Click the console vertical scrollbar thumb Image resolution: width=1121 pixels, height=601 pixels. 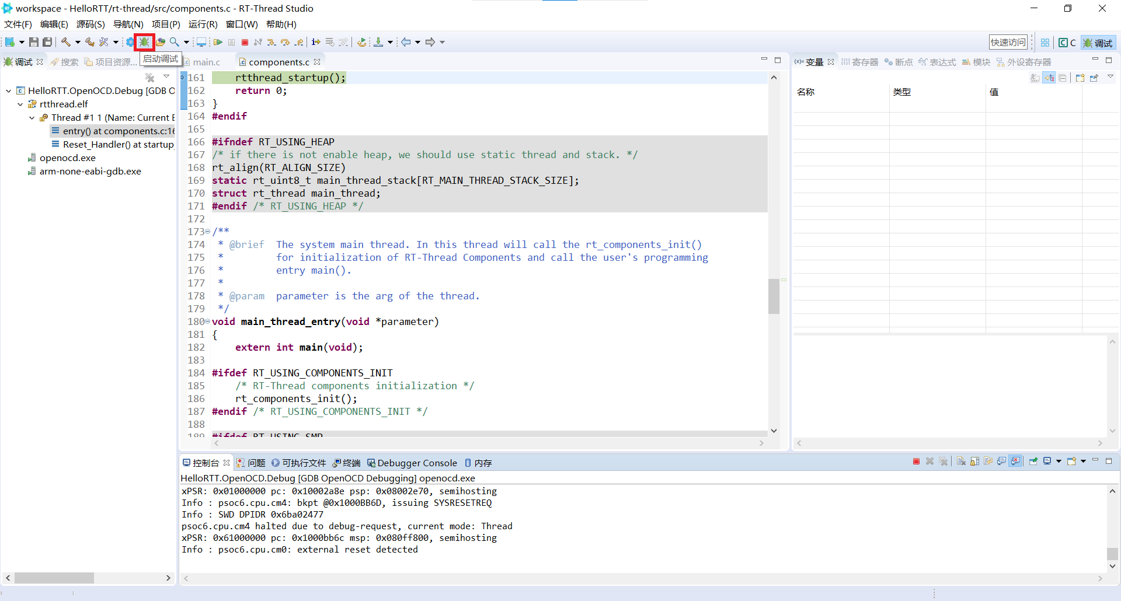1112,554
